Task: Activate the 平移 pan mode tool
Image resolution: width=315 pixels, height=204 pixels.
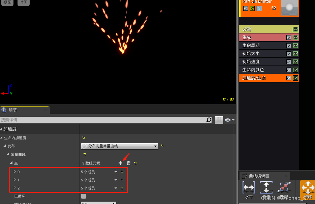Action: pyautogui.click(x=308, y=190)
